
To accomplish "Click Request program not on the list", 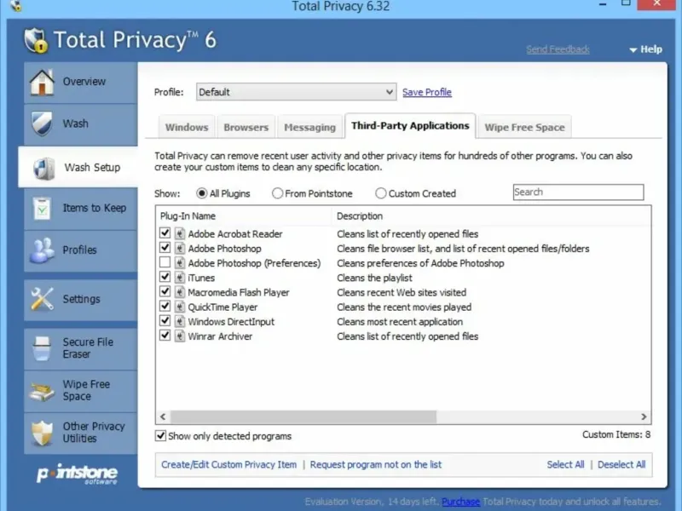I will coord(375,464).
